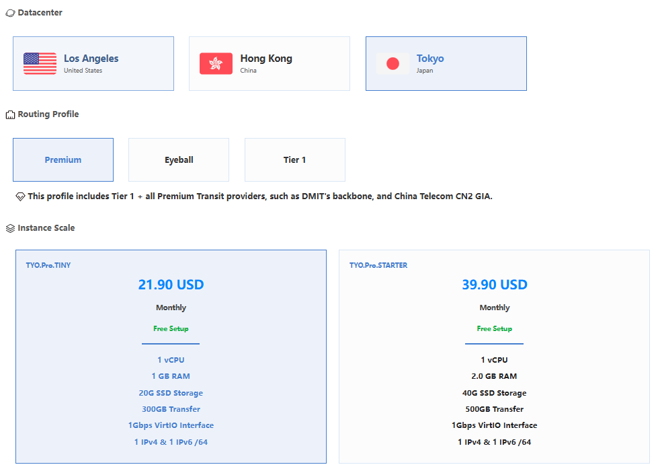Switch routing profile to Eyeball
This screenshot has width=658, height=469.
tap(179, 160)
